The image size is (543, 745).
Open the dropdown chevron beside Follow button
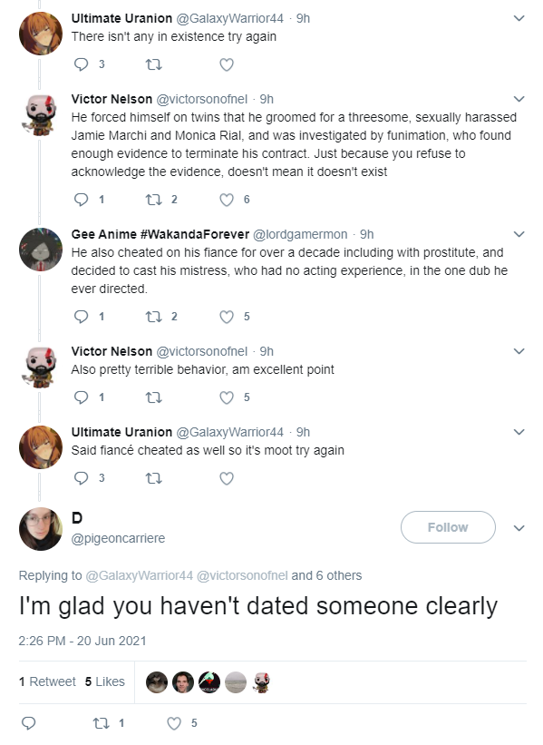519,528
